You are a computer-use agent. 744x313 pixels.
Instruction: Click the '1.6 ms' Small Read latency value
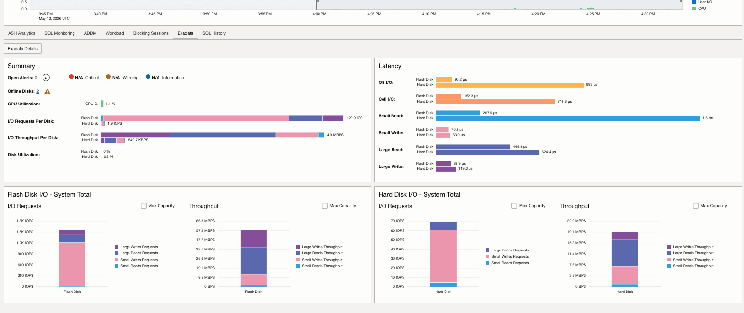[x=708, y=118]
